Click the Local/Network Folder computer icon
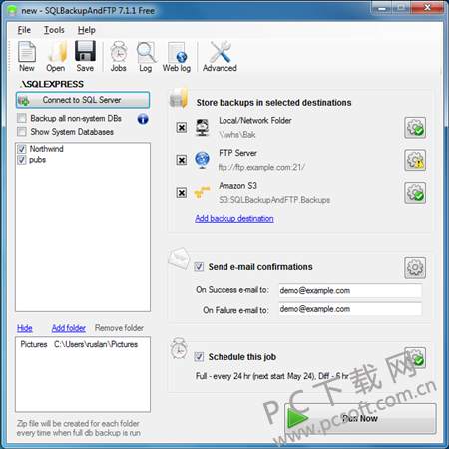Viewport: 449px width, 449px height. coord(202,127)
